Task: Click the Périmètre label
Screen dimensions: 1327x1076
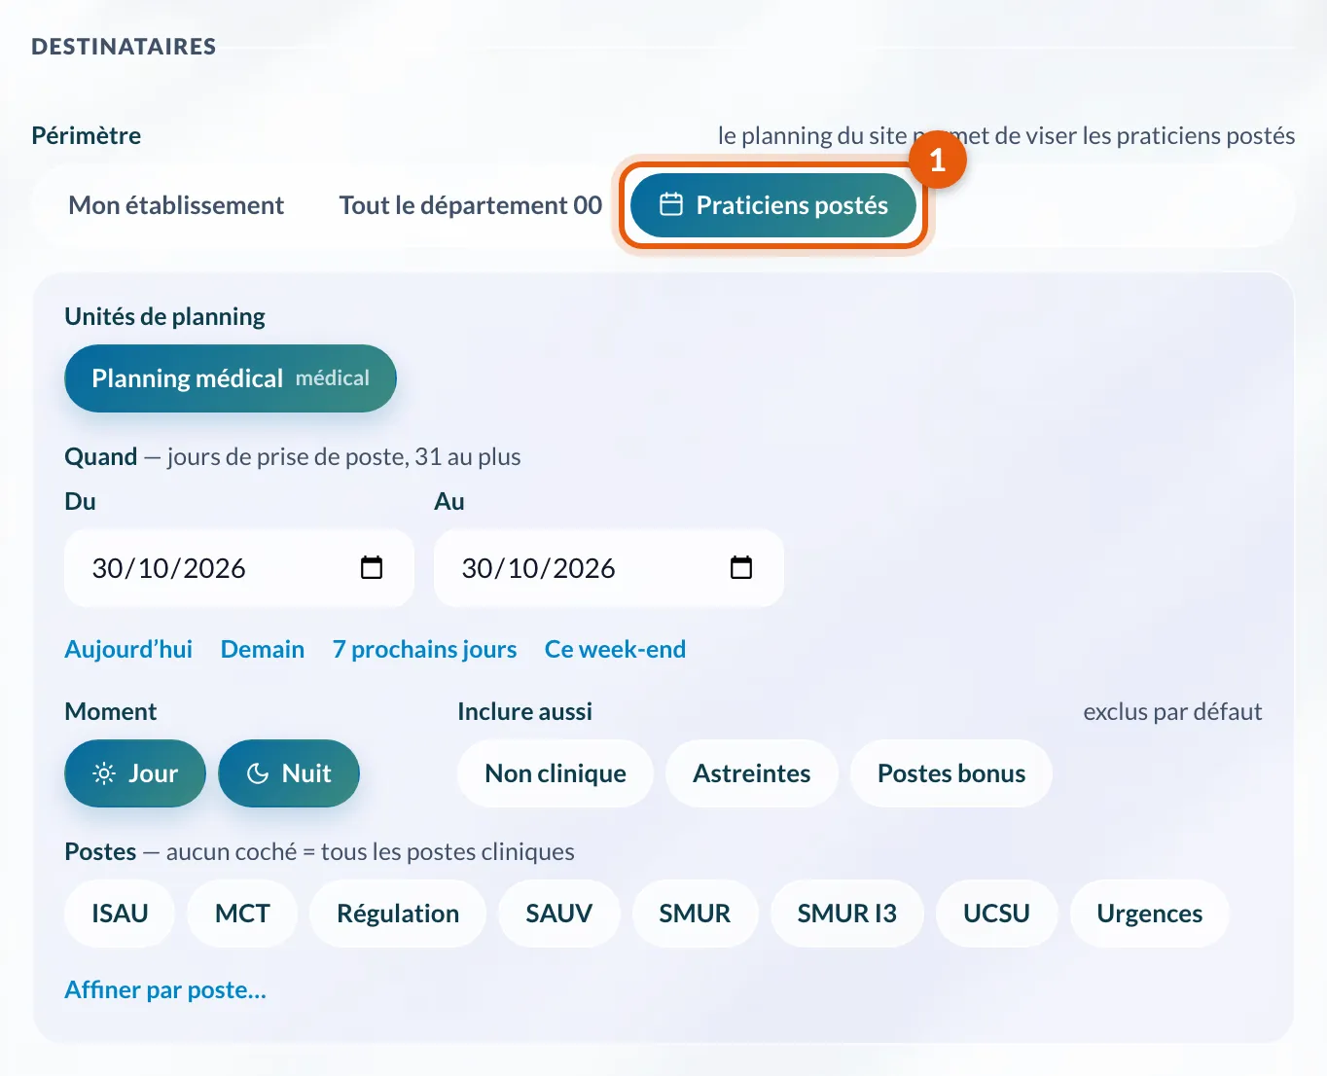Action: pos(87,135)
